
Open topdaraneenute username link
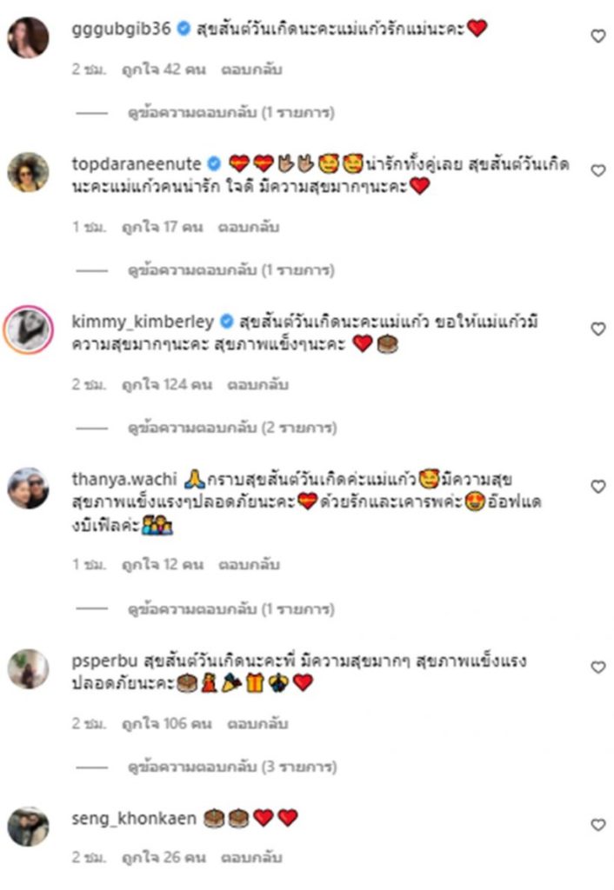coord(137,164)
